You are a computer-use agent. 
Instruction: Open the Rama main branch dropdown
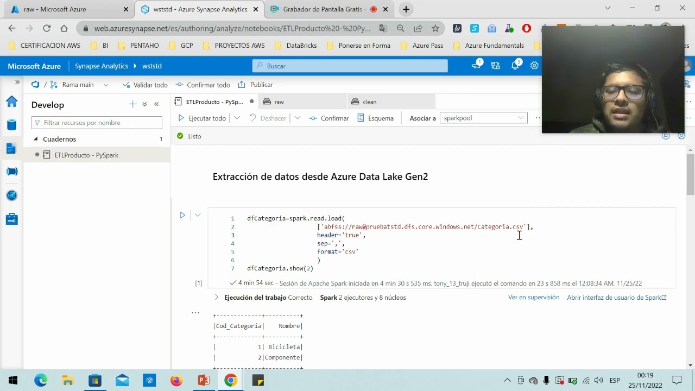pyautogui.click(x=80, y=85)
